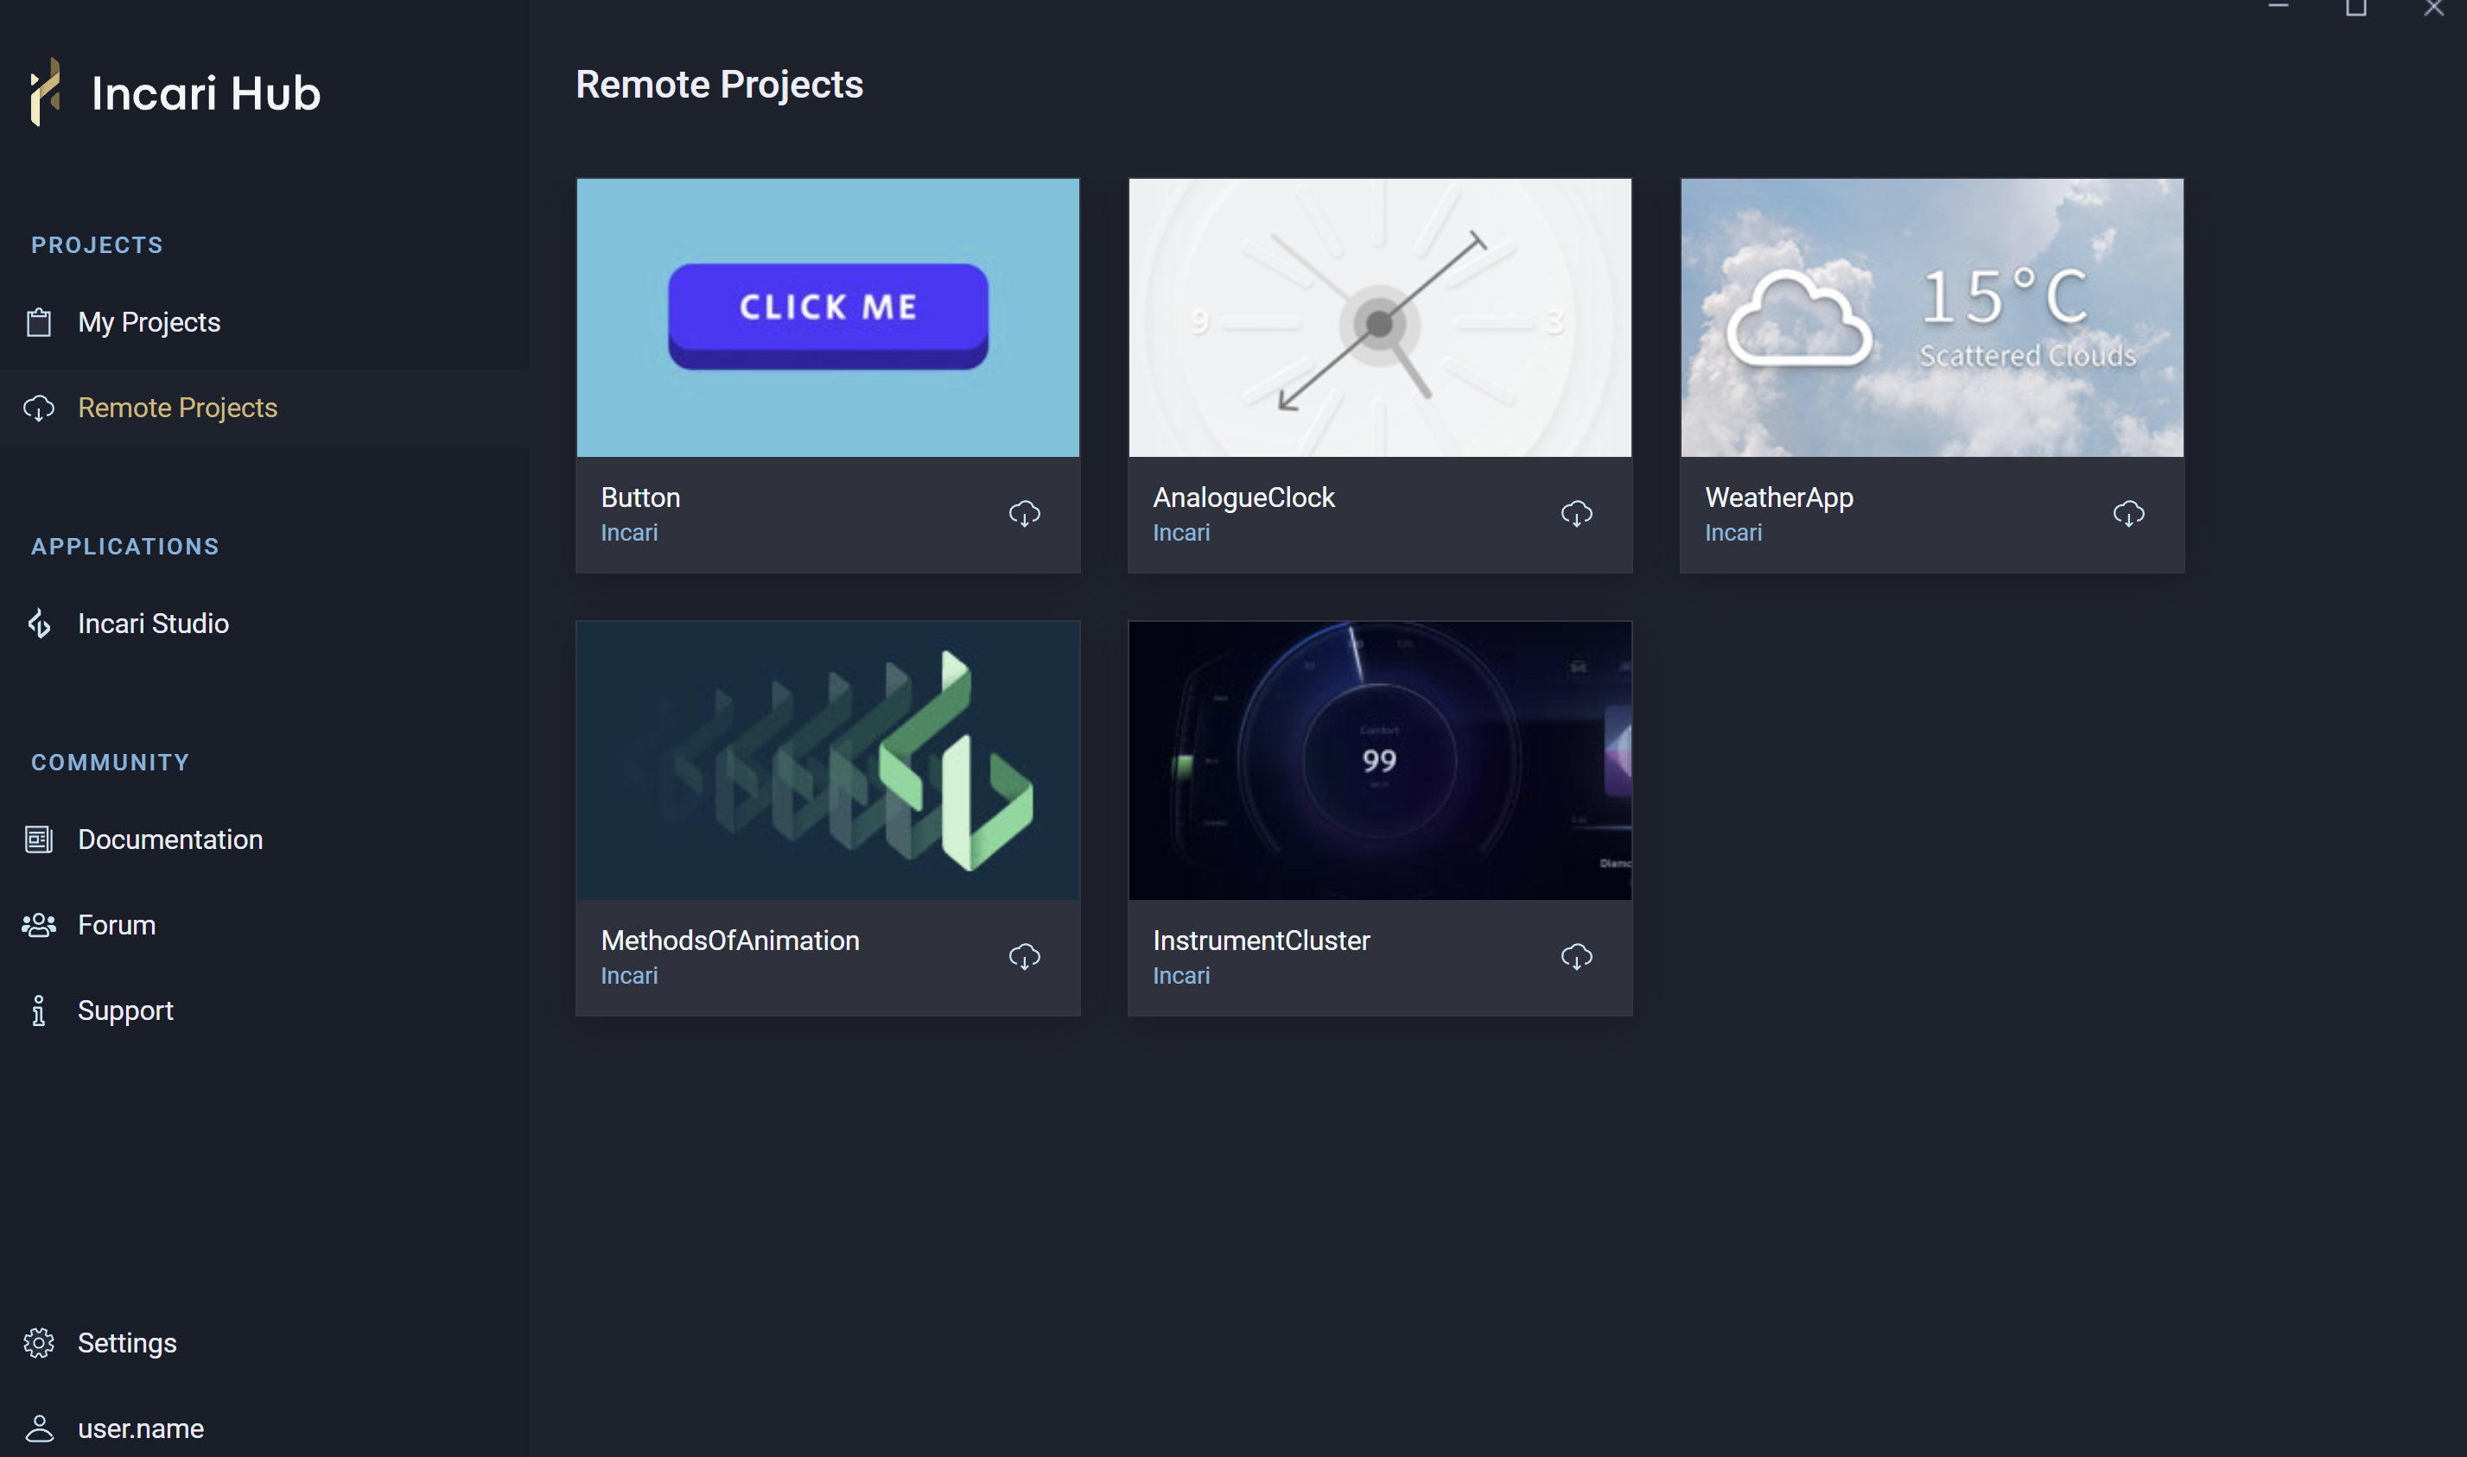Click the Remote Projects page heading

719,85
